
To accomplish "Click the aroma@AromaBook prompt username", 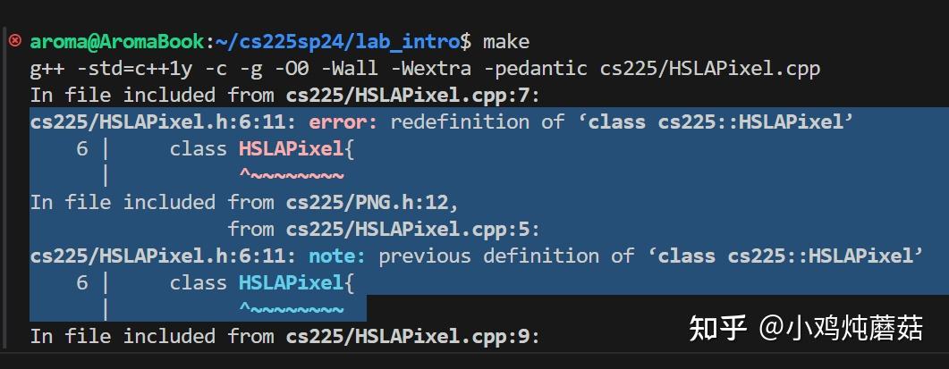I will 117,42.
